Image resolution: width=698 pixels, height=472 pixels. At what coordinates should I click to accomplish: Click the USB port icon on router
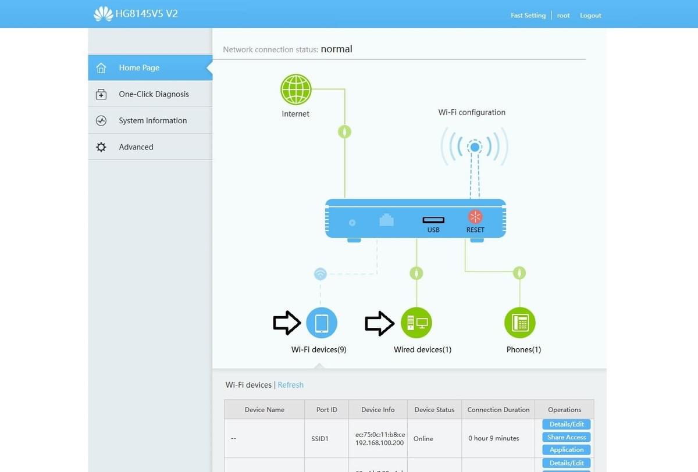[x=433, y=220]
